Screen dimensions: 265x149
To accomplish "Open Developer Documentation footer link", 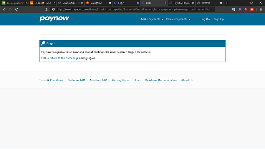I will coord(161,80).
